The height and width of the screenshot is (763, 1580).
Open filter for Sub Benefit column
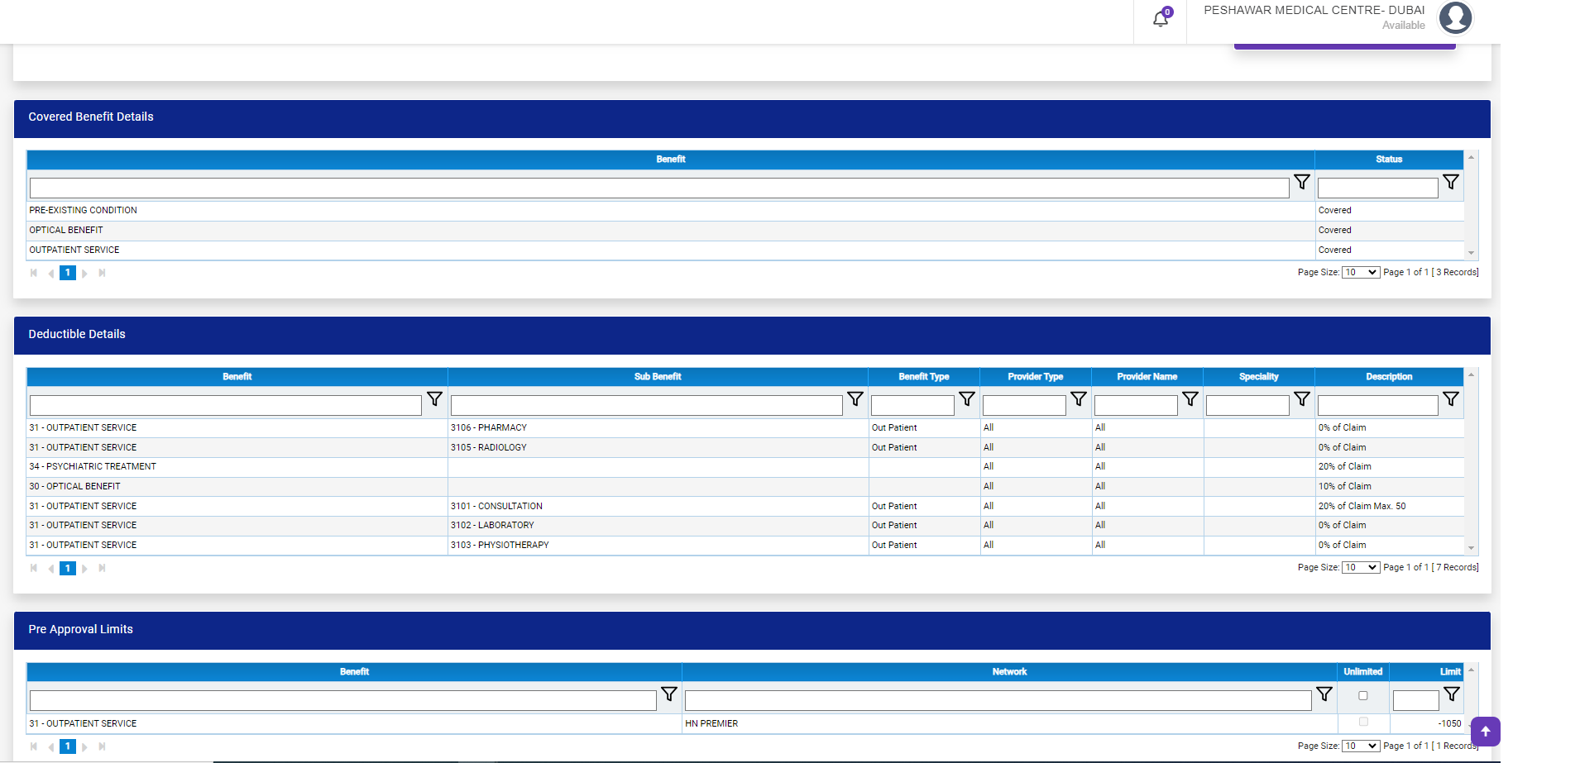[x=855, y=399]
